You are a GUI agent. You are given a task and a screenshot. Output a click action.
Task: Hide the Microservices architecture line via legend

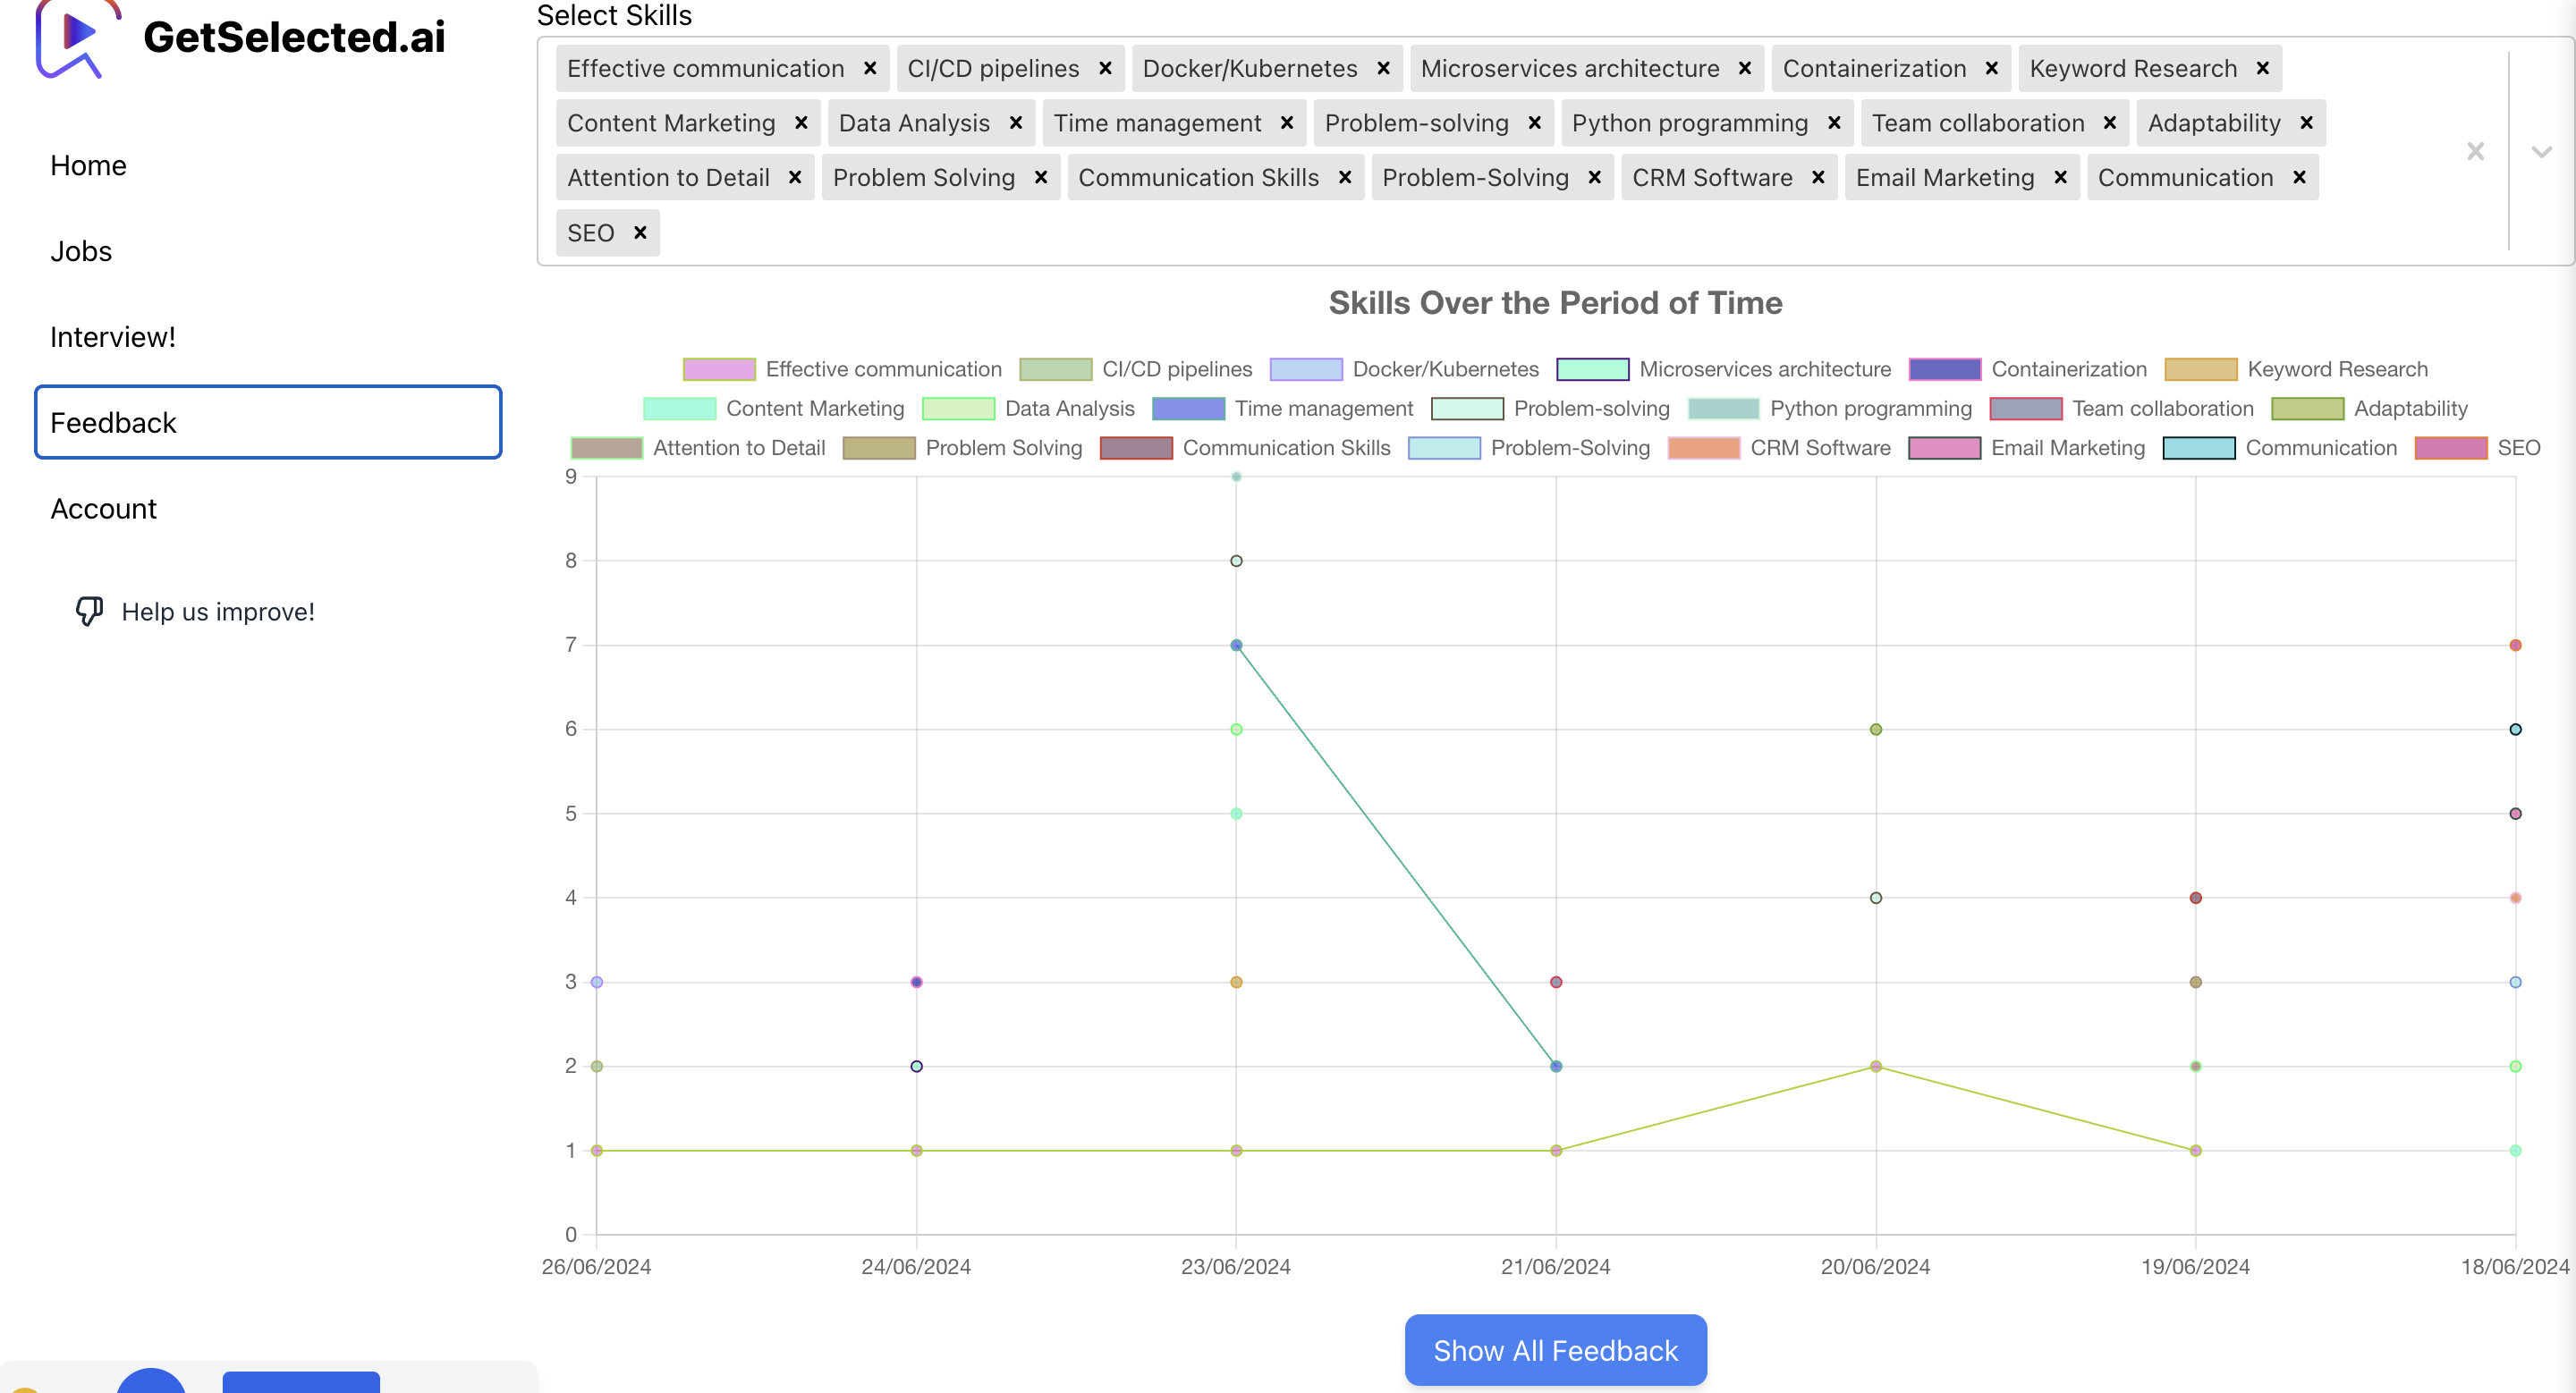pos(1765,368)
